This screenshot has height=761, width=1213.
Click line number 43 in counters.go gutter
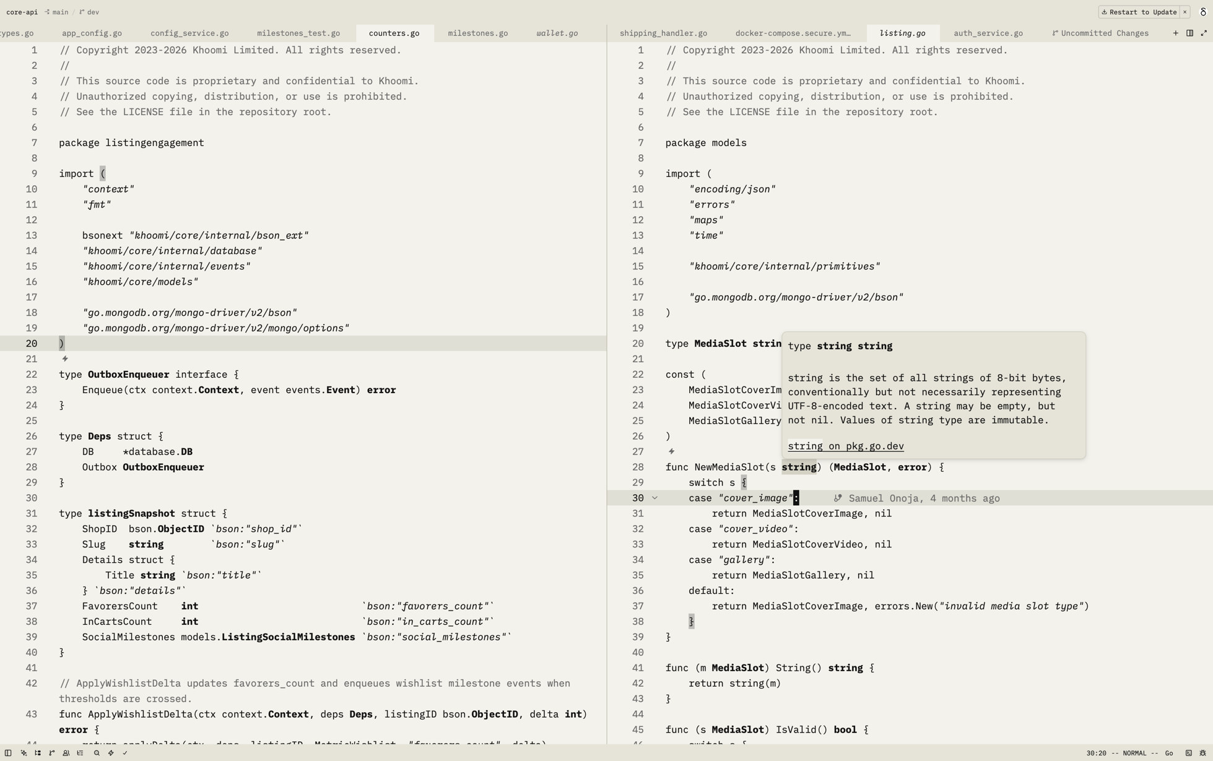pyautogui.click(x=32, y=714)
